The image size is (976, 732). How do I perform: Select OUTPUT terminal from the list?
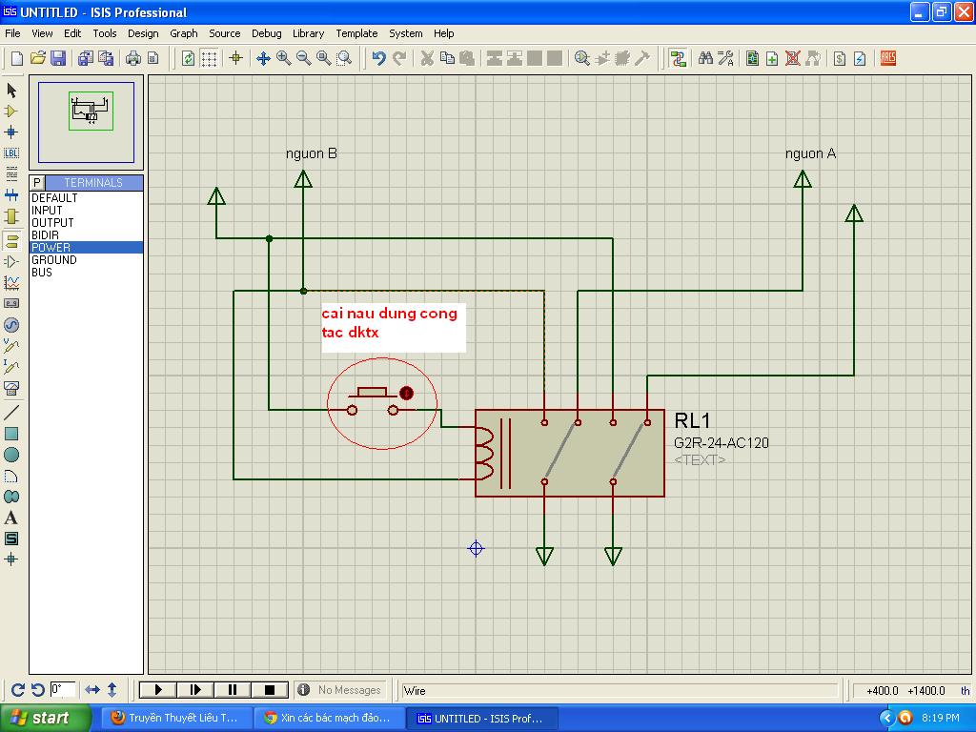pyautogui.click(x=52, y=223)
